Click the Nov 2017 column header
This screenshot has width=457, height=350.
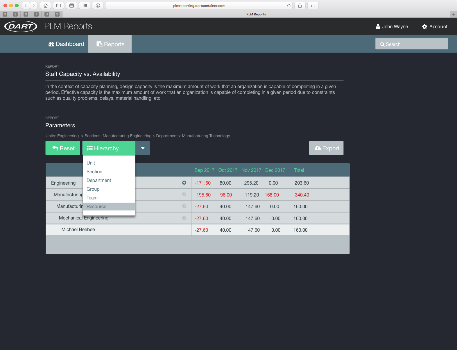point(251,170)
